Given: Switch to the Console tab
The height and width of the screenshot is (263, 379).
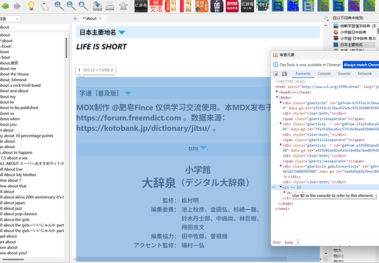Looking at the screenshot, I should 324,74.
